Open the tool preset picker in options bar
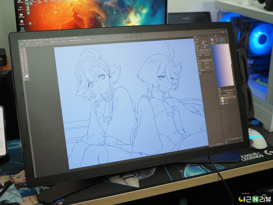 click(22, 44)
